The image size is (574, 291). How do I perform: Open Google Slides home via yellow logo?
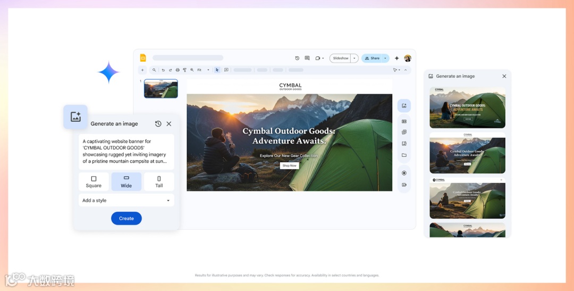click(x=143, y=58)
